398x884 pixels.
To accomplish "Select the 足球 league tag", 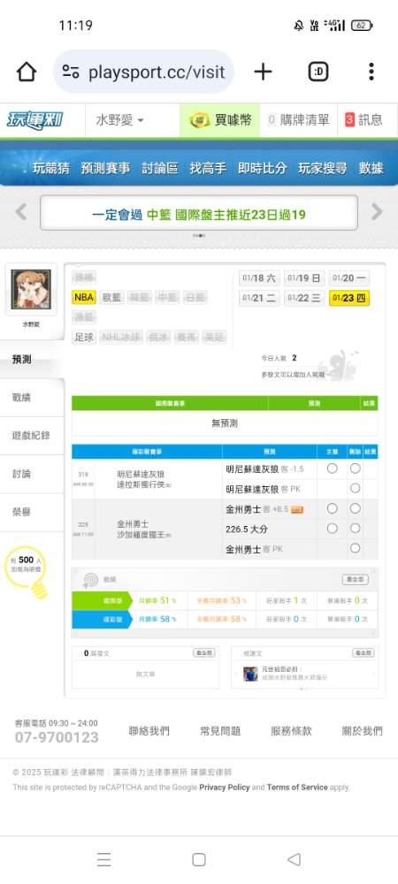I will pyautogui.click(x=84, y=337).
